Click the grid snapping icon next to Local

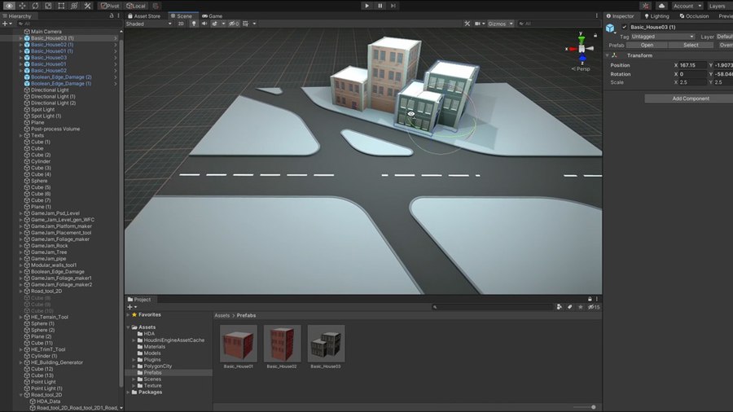156,6
